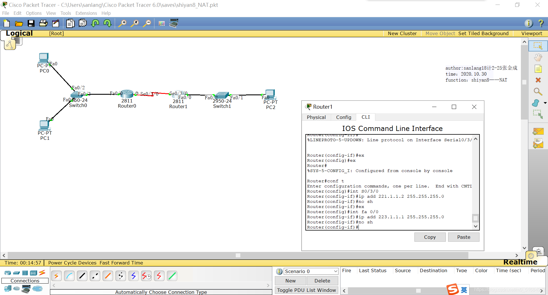
Task: Open the drawing palette icon
Action: pyautogui.click(x=162, y=23)
